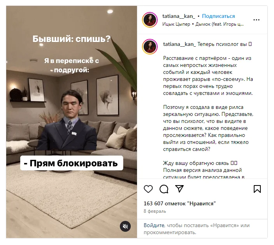Open the header profile picture of tatiana__kan_

tap(150, 20)
